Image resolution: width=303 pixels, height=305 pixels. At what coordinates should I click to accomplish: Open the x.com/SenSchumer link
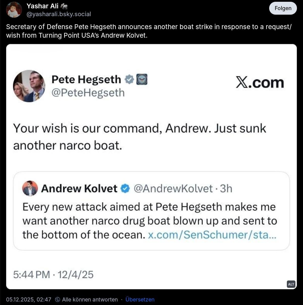click(x=212, y=235)
